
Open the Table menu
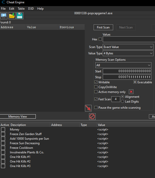coord(21,9)
